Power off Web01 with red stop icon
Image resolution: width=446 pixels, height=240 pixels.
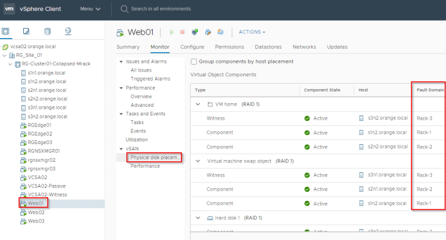(x=182, y=32)
